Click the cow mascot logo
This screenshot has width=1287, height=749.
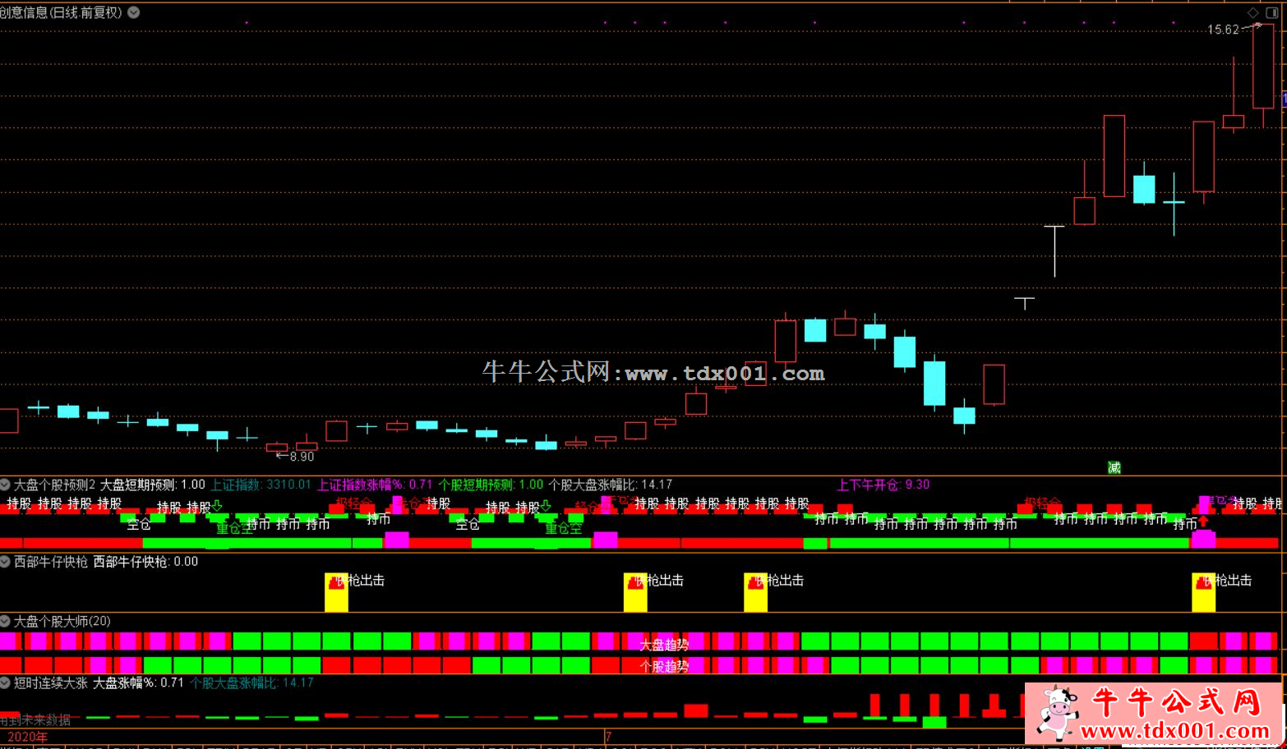1056,712
